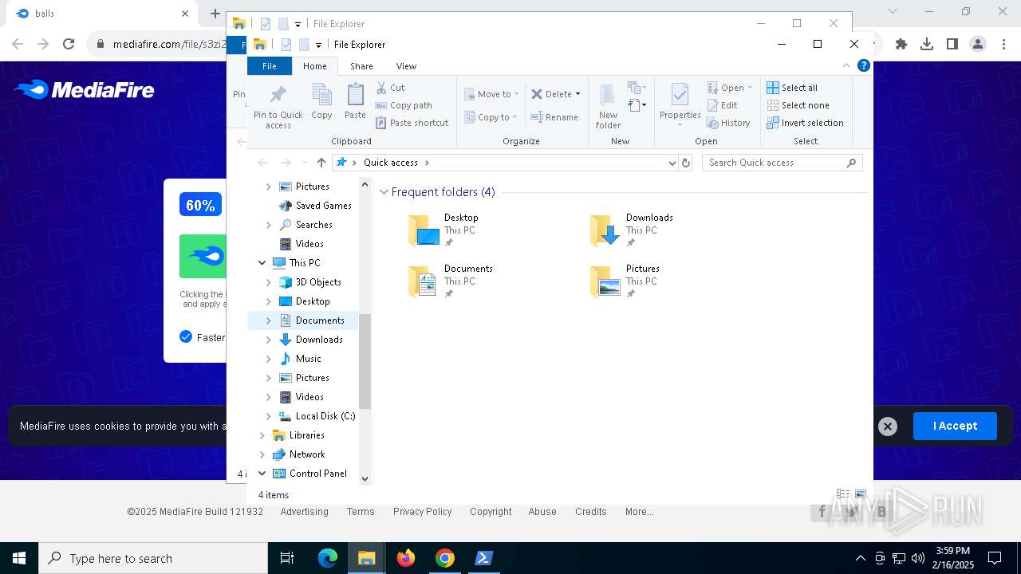Select Music in navigation tree
The height and width of the screenshot is (574, 1021).
click(x=308, y=359)
